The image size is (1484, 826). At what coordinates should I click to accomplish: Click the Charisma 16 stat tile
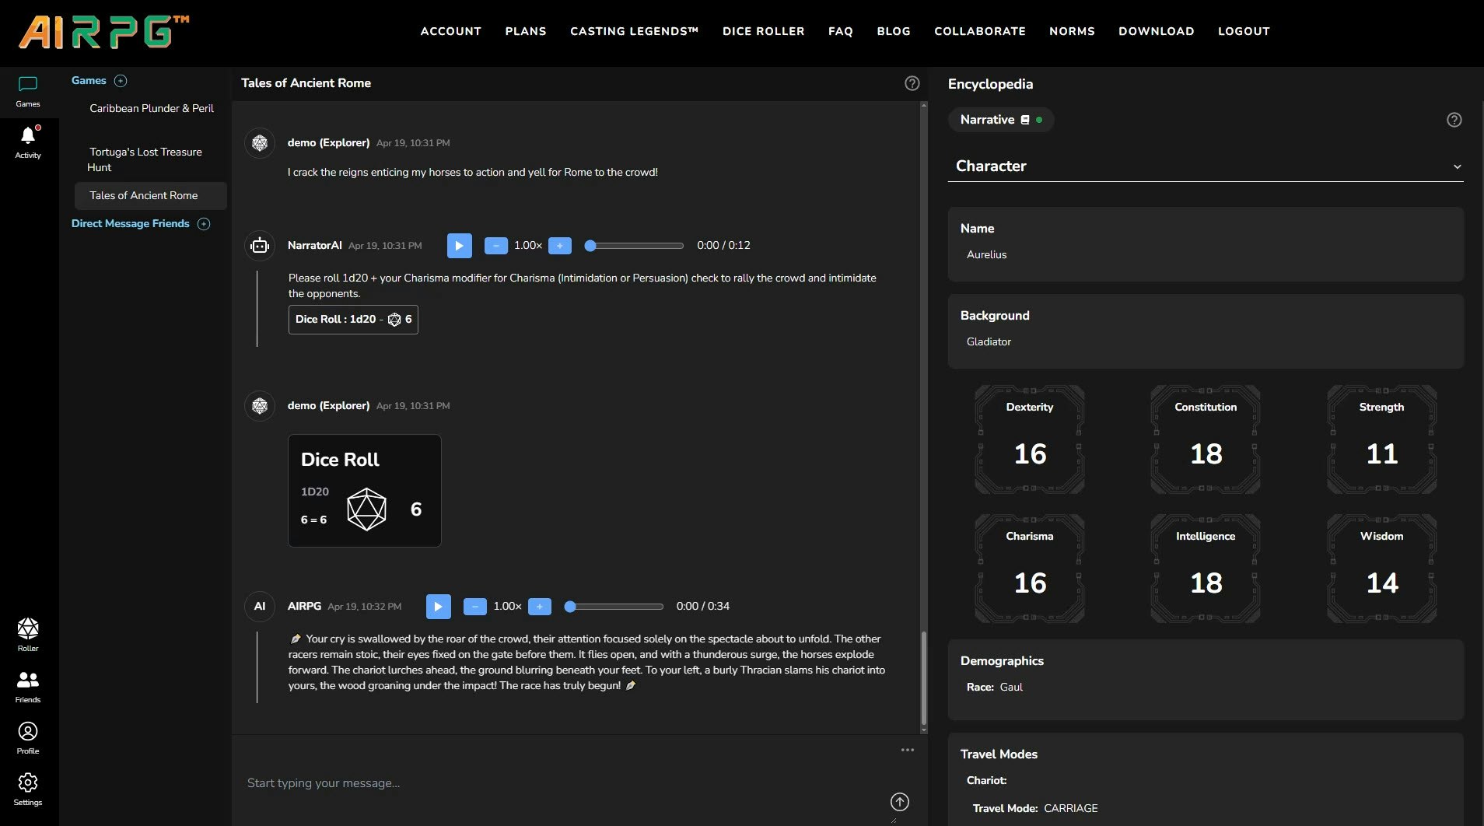[x=1030, y=569]
